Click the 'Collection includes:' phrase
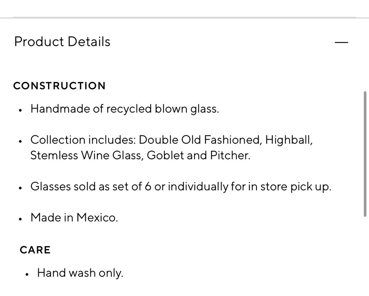Screen dimensions: 369x296 [x=83, y=140]
